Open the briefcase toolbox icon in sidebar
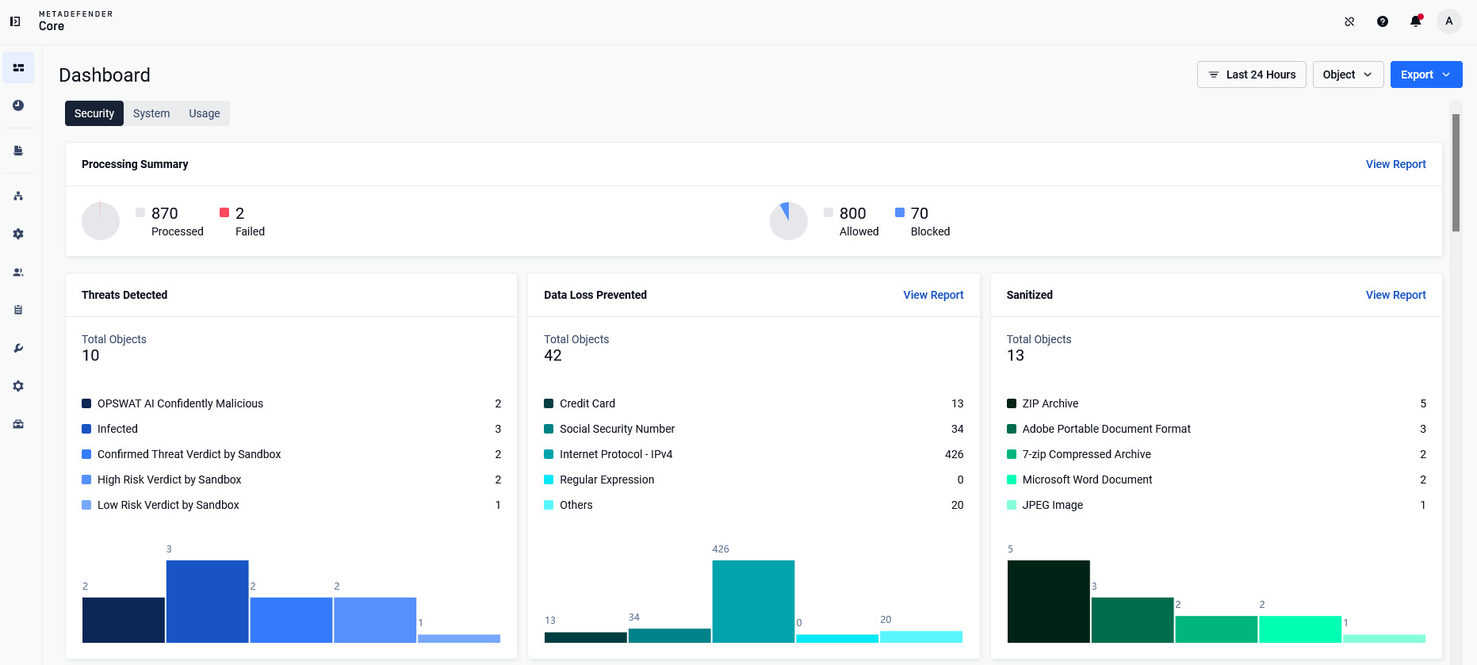Viewport: 1477px width, 665px height. point(18,424)
